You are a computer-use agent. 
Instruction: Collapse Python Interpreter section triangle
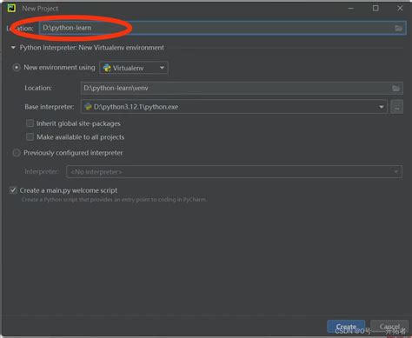click(13, 48)
